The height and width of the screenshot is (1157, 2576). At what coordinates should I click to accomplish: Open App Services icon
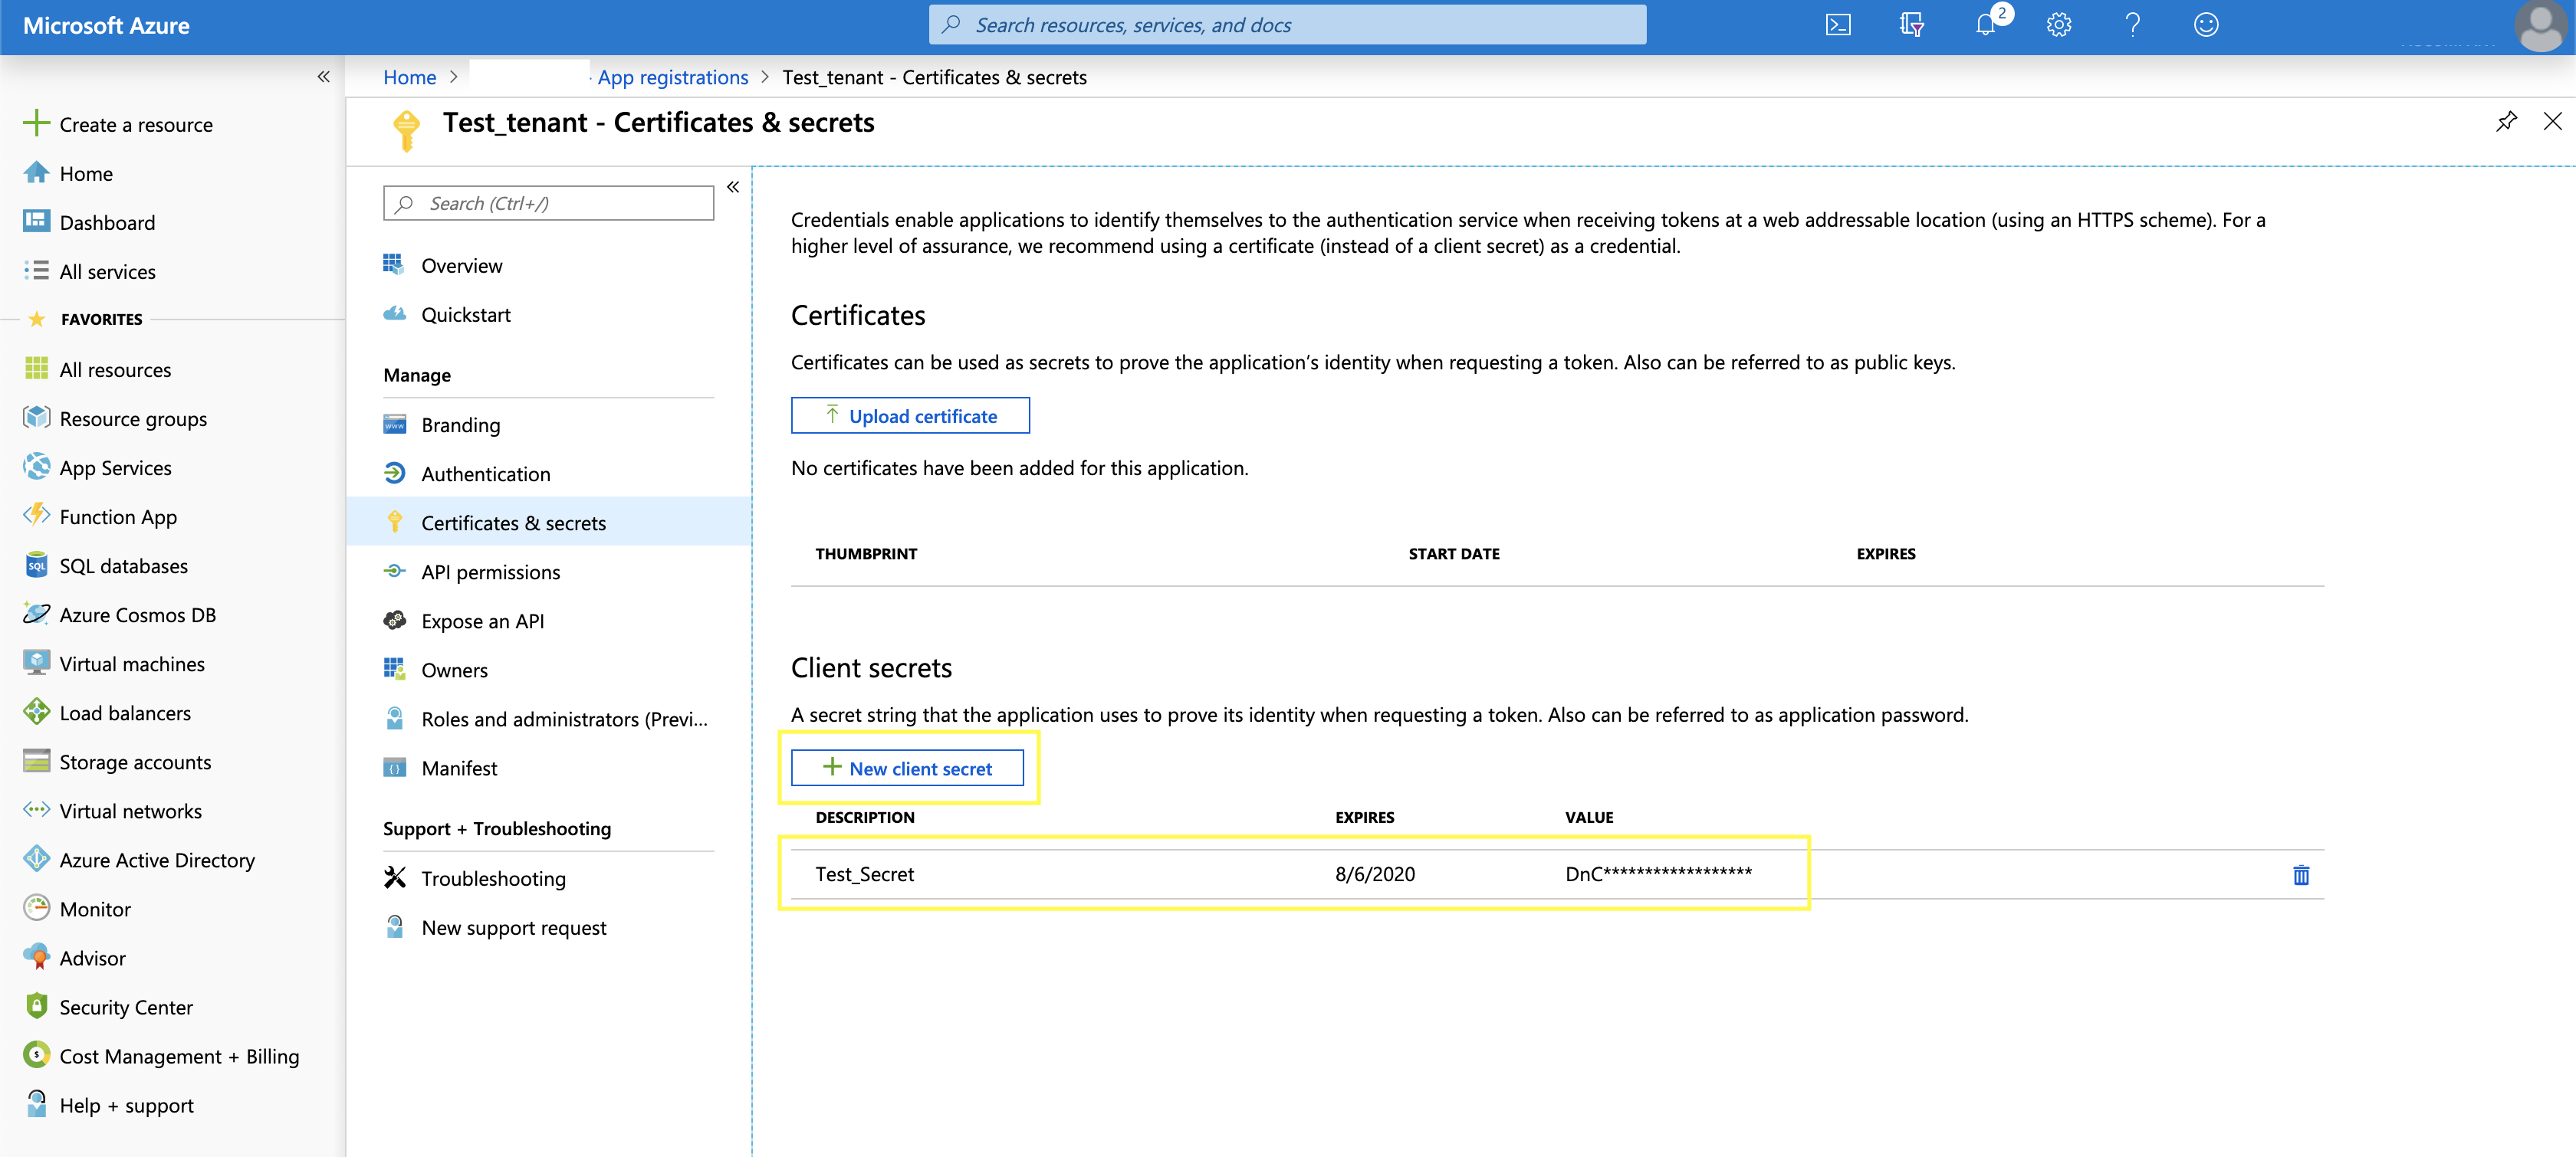coord(36,467)
